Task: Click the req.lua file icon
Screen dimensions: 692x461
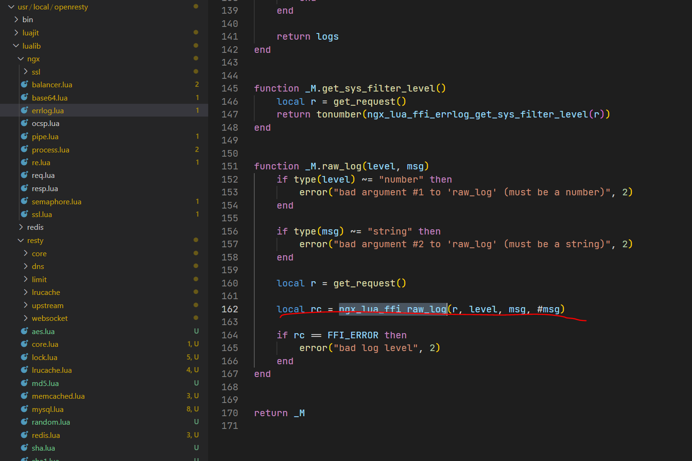Action: point(25,175)
